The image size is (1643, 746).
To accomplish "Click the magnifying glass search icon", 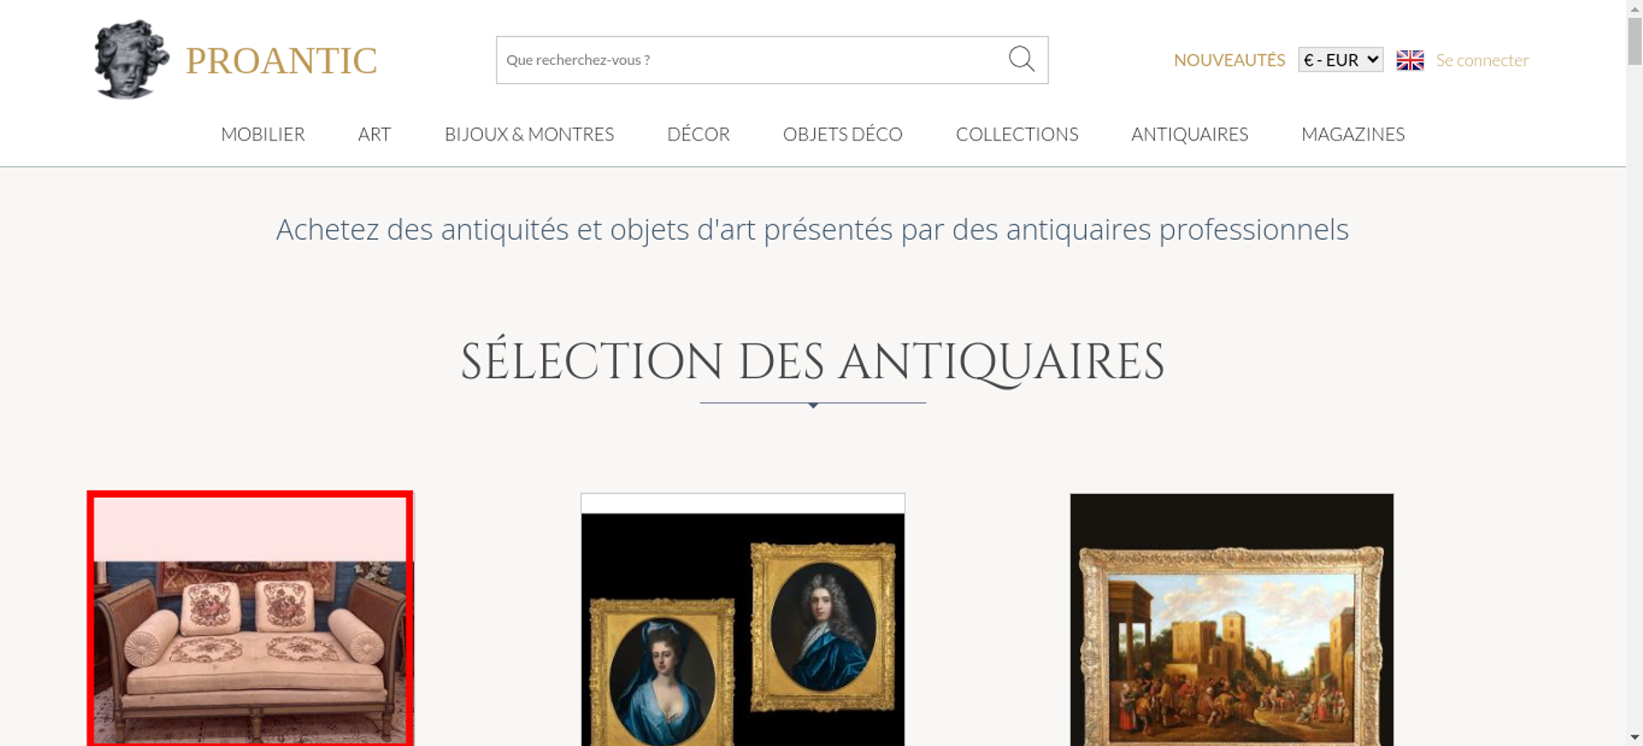I will pyautogui.click(x=1021, y=59).
